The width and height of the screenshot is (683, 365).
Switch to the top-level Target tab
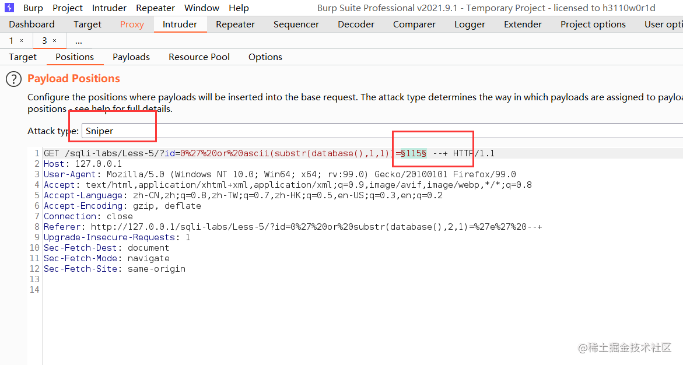click(87, 24)
